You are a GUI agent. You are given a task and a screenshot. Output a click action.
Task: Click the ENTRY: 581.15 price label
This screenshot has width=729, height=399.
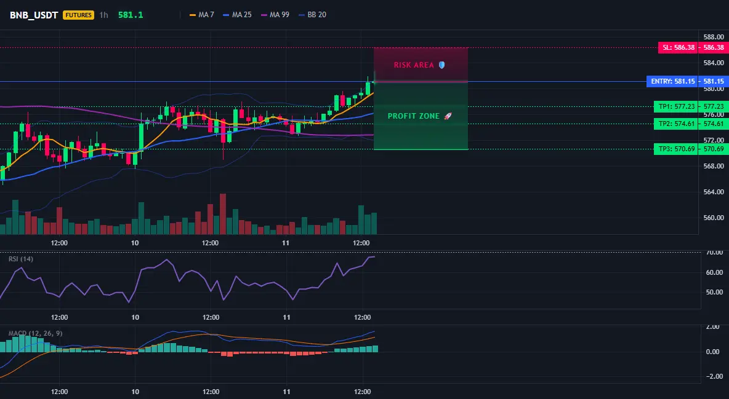click(x=673, y=81)
